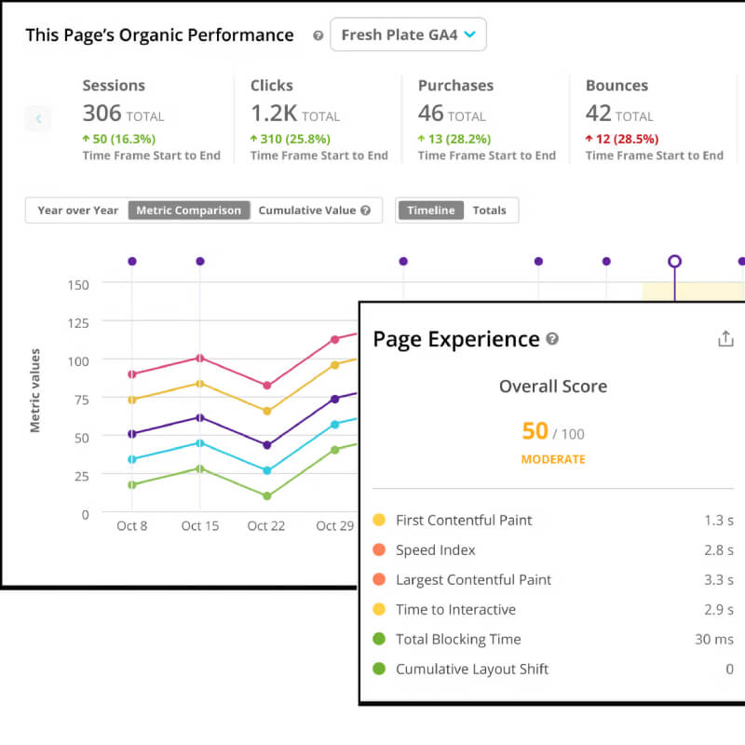This screenshot has width=745, height=745.
Task: Click the Total Blocking Time metric label
Action: point(458,640)
